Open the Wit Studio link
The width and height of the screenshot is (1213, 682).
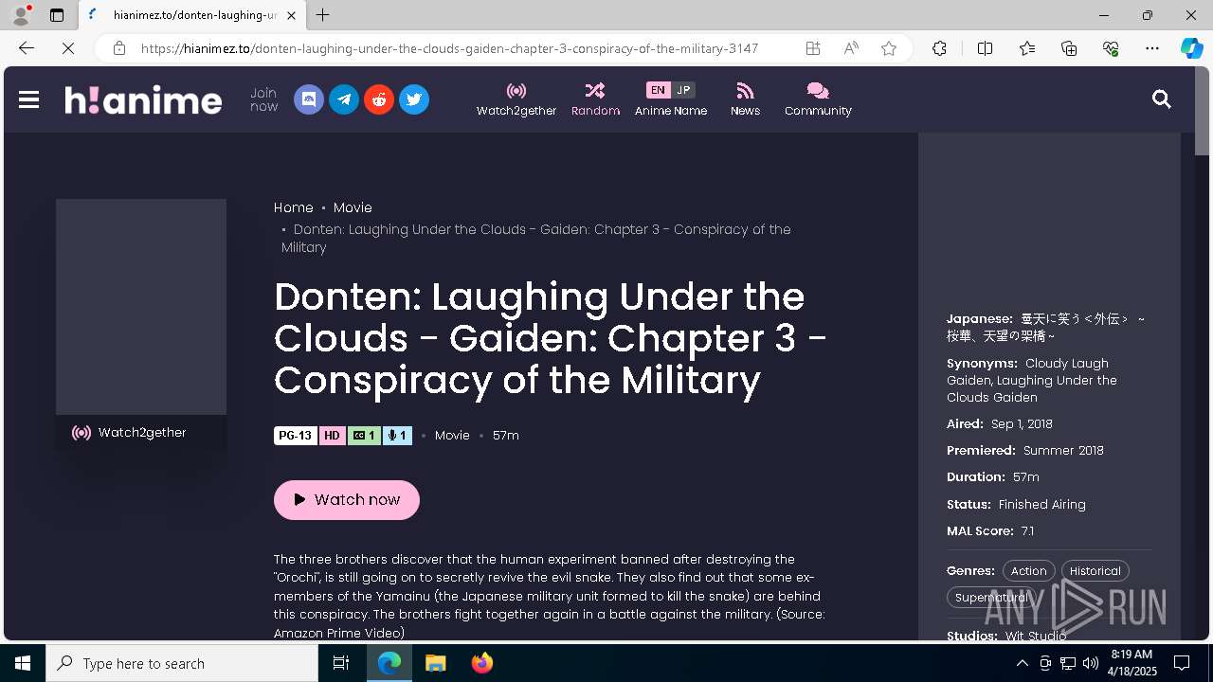point(1036,637)
